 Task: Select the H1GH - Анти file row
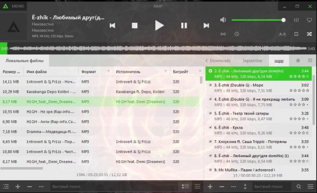click(100, 122)
